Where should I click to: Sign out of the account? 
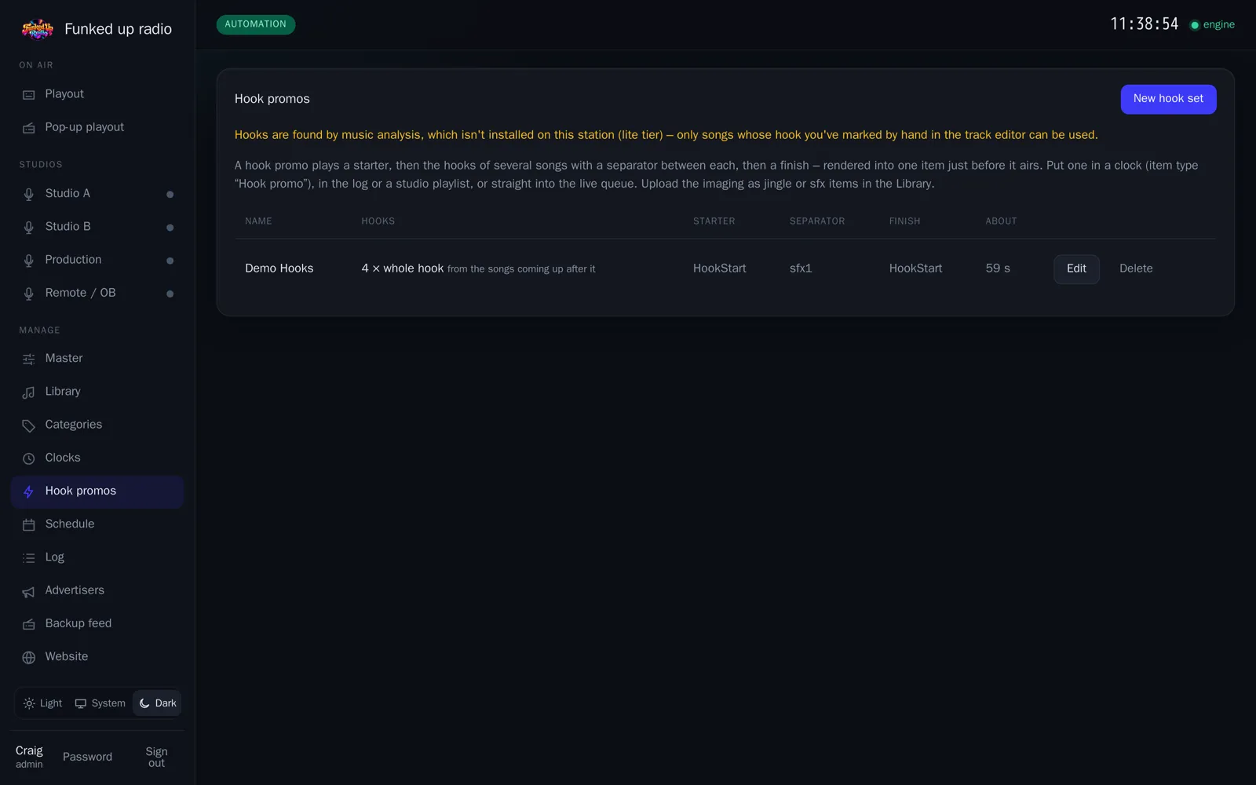(x=156, y=757)
